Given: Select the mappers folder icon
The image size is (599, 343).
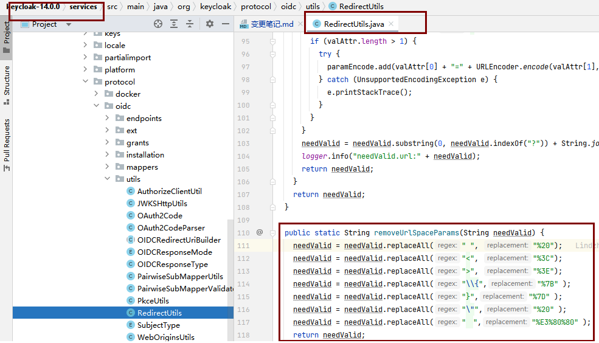Looking at the screenshot, I should 120,167.
